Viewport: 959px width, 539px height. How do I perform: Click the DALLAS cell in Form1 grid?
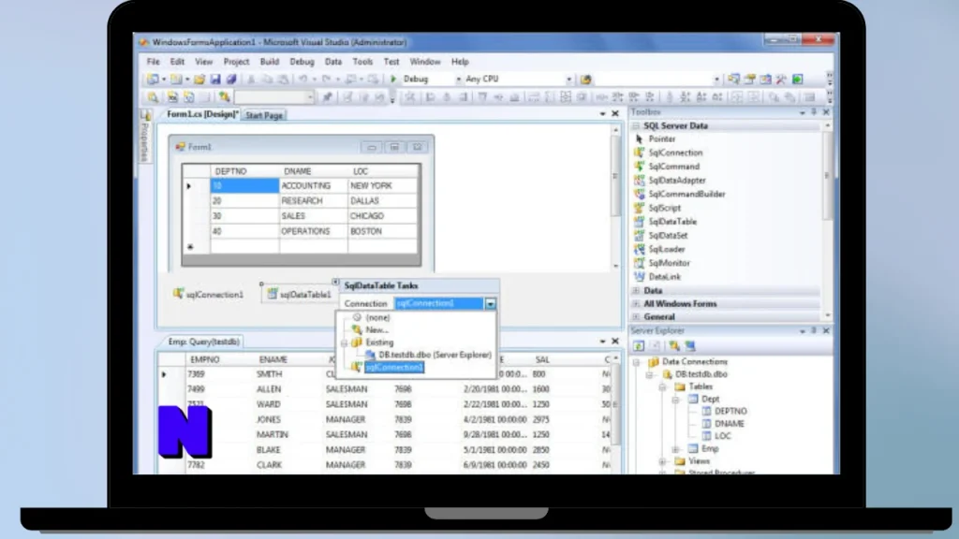[382, 200]
